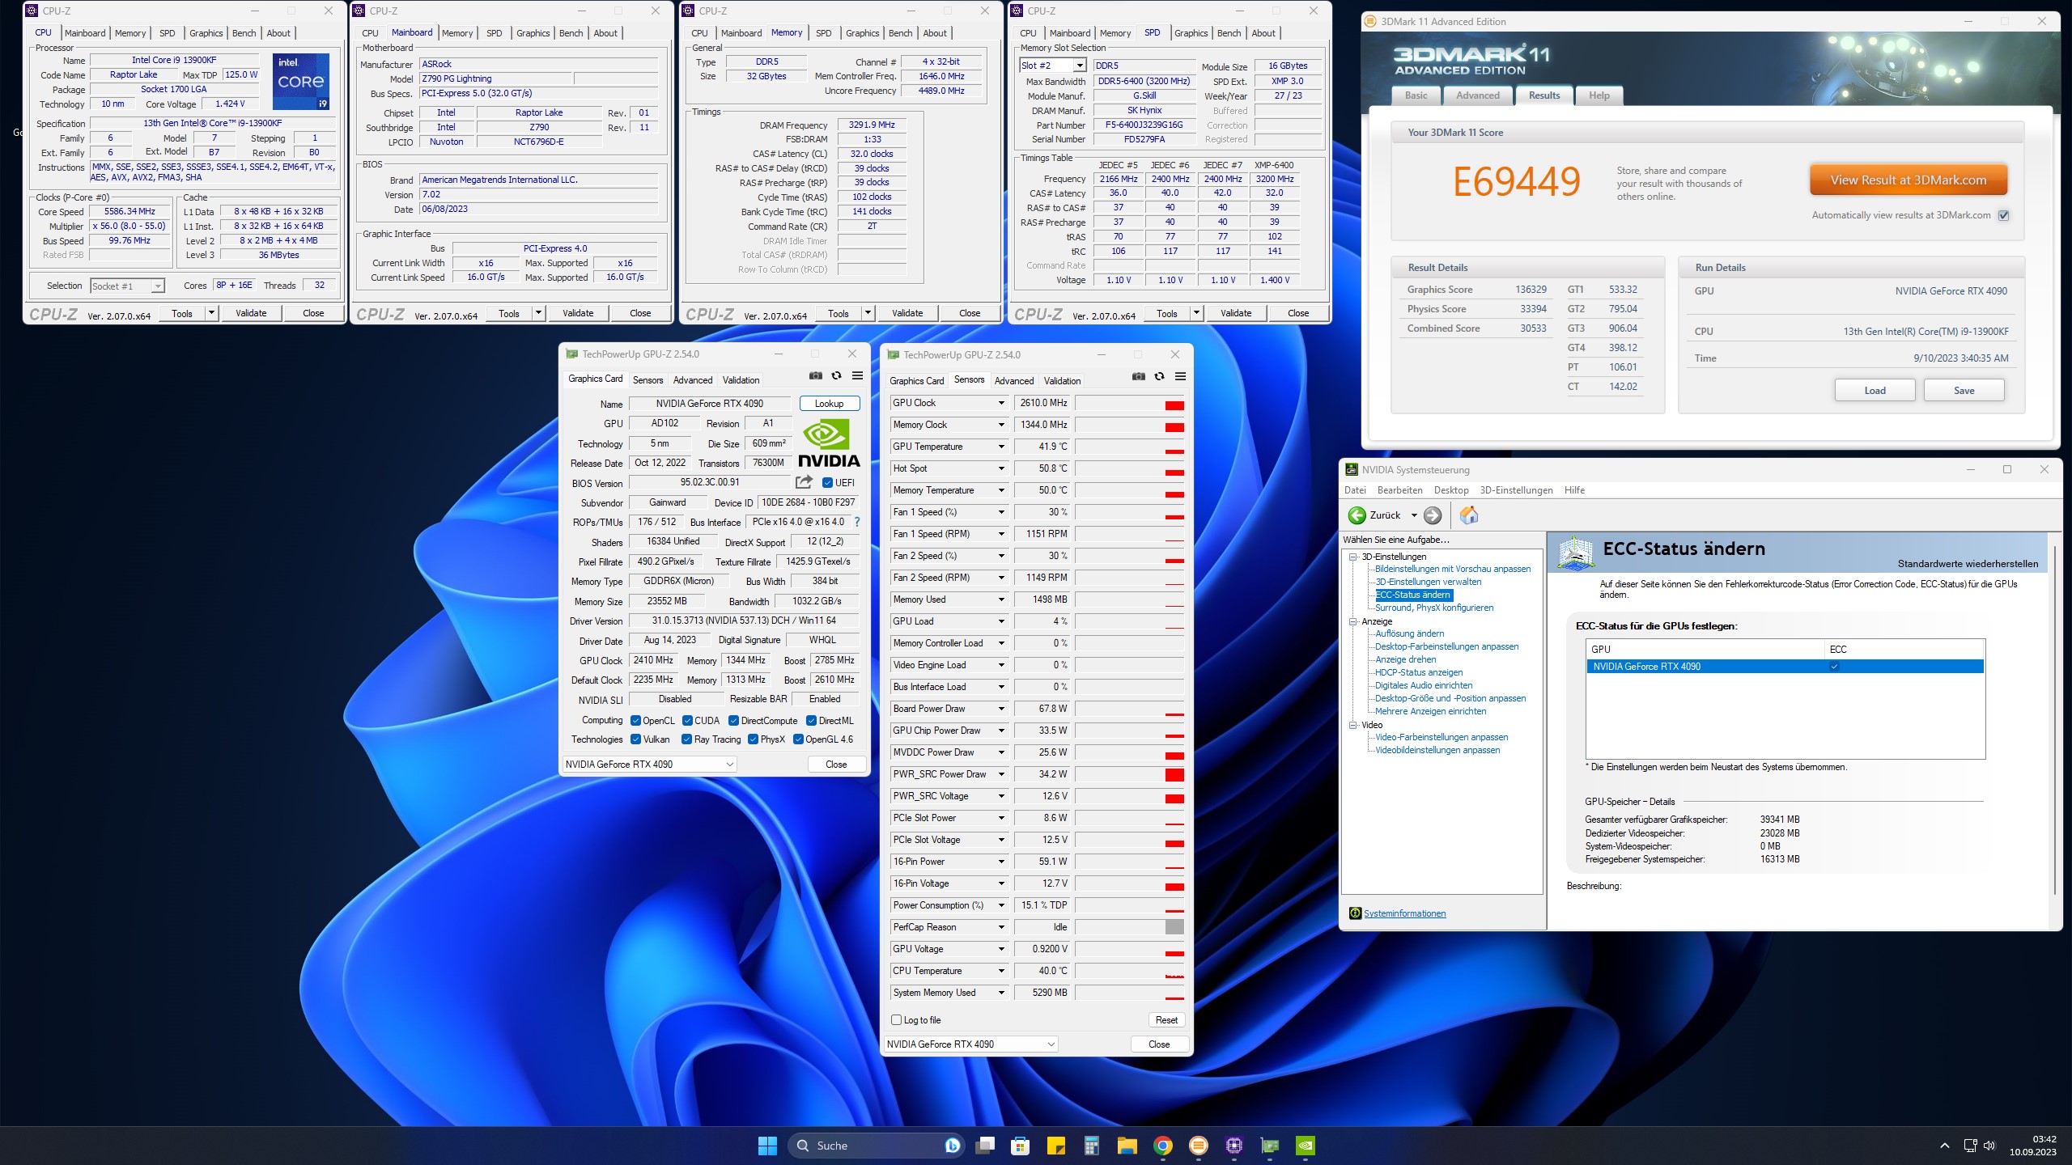Screen dimensions: 2072x1165
Task: Open Tools dropdown arrow in CPU-Z CPU window
Action: (211, 313)
